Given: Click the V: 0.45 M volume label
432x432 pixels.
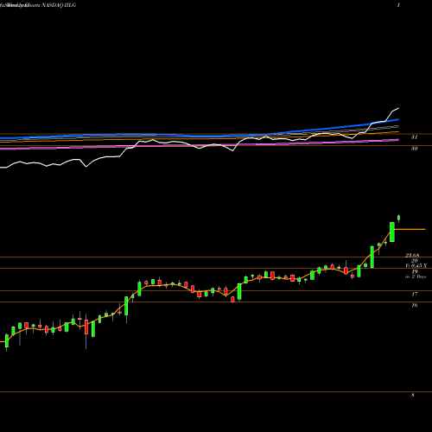Looking at the screenshot, I should coord(416,266).
